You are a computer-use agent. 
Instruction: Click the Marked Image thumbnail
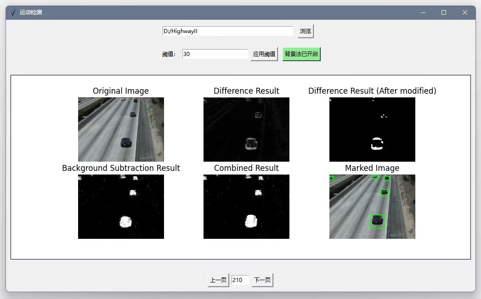372,207
